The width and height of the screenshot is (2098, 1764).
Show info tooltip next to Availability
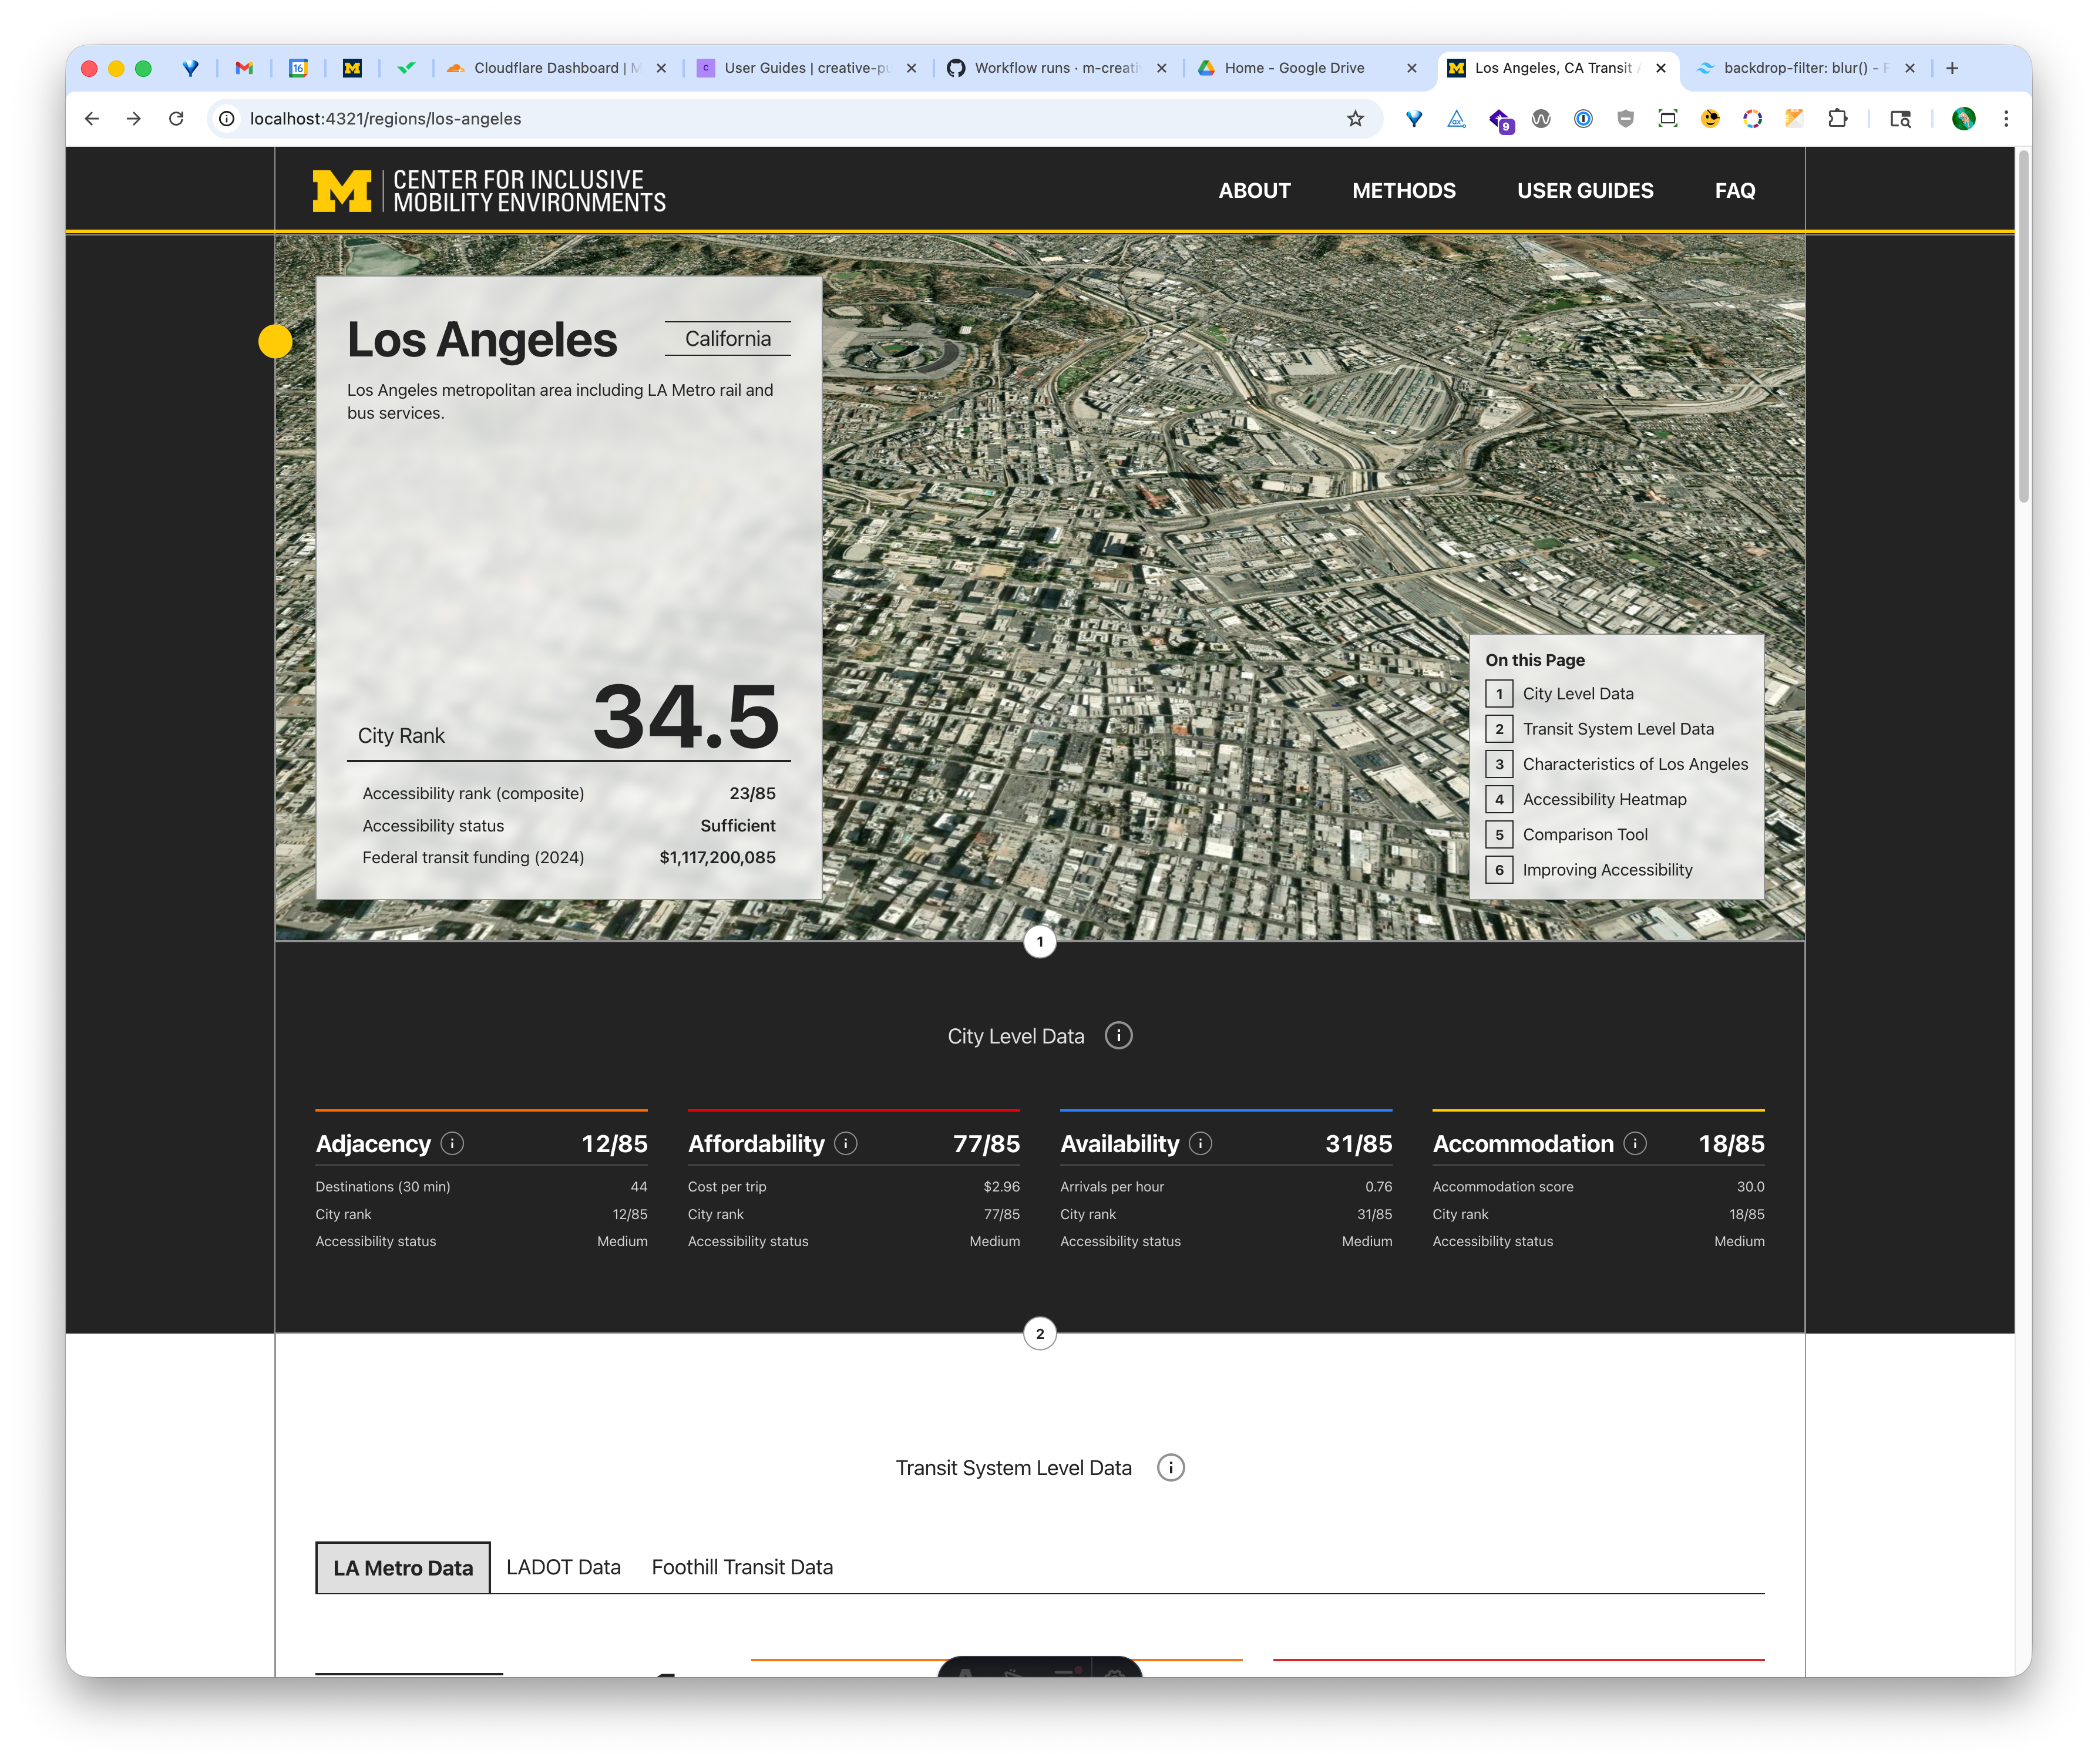click(x=1200, y=1143)
